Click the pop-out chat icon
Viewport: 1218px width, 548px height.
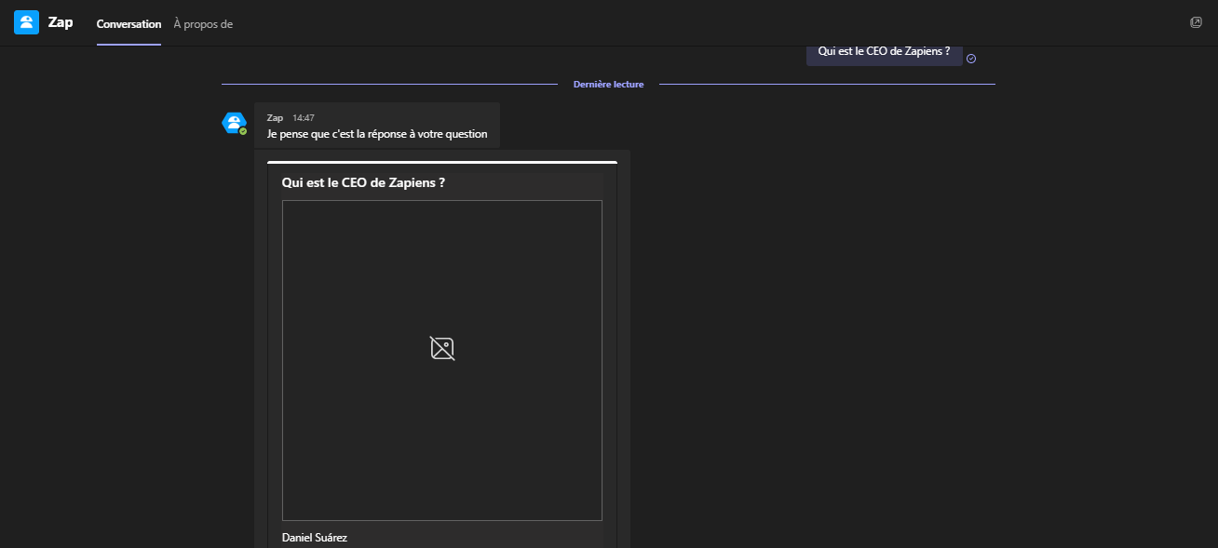pyautogui.click(x=1196, y=22)
